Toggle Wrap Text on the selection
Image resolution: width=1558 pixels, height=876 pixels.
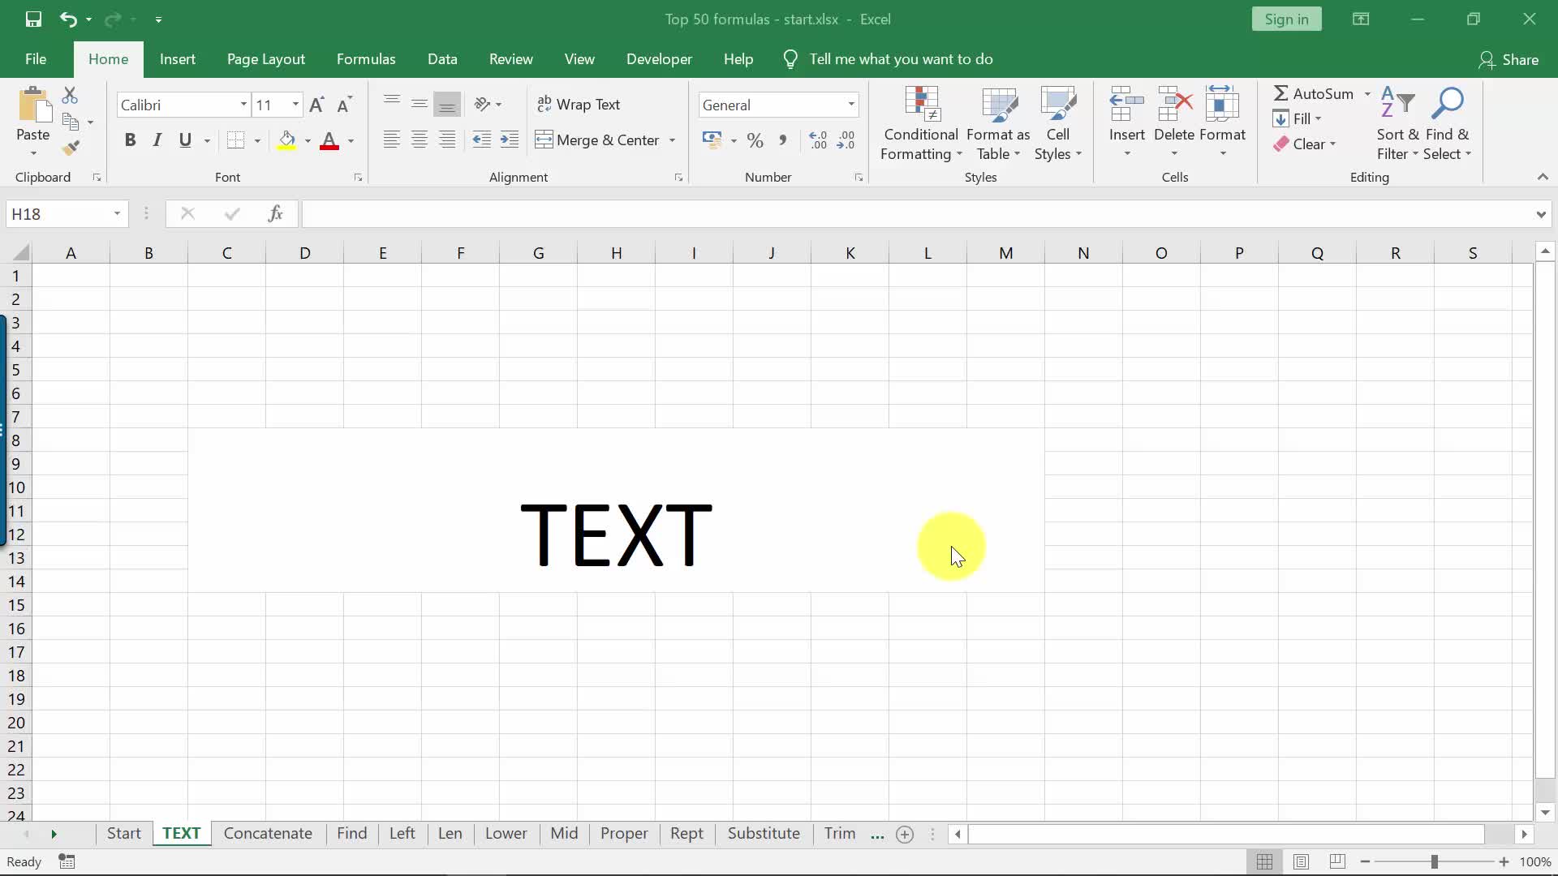[579, 105]
